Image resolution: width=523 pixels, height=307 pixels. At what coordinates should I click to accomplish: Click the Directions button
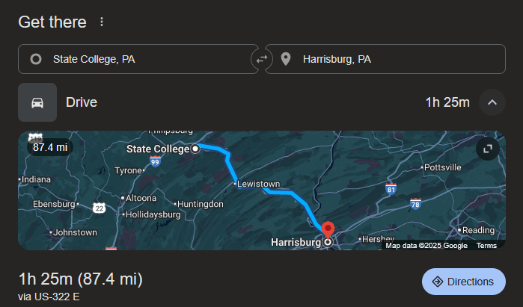point(464,282)
